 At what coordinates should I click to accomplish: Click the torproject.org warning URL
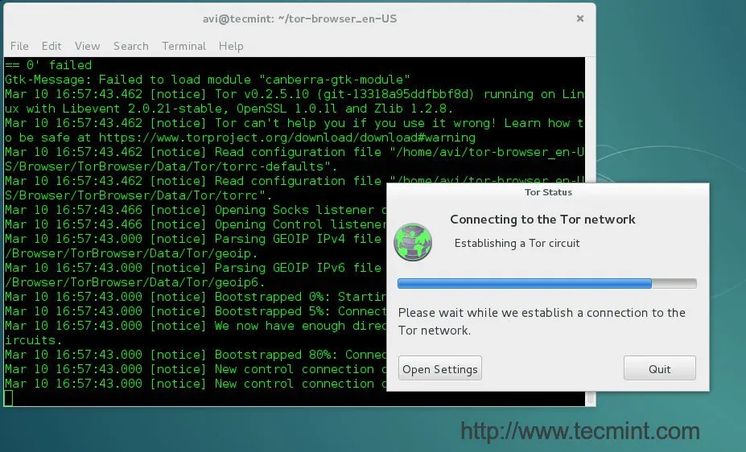pos(286,138)
